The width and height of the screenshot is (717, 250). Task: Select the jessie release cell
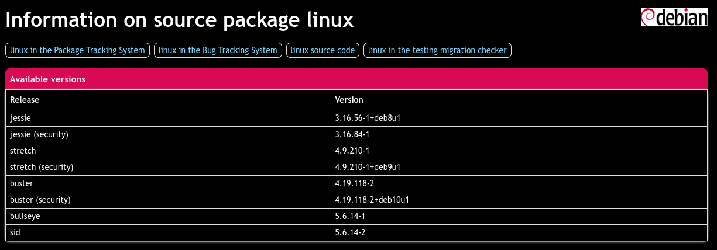pyautogui.click(x=168, y=118)
